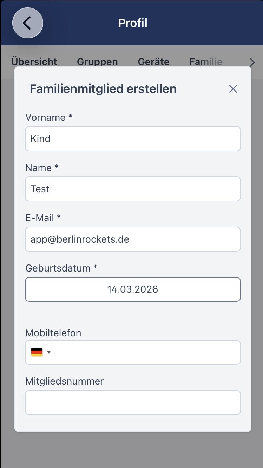Screen dimensions: 263x468
Task: Select the Geräte tab
Action: pos(153,62)
